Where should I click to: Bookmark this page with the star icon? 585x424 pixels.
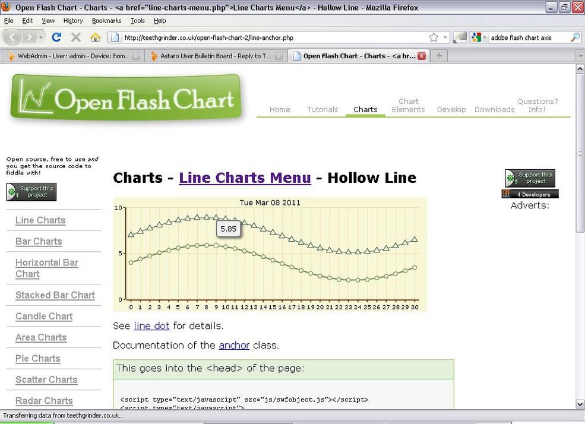click(433, 37)
